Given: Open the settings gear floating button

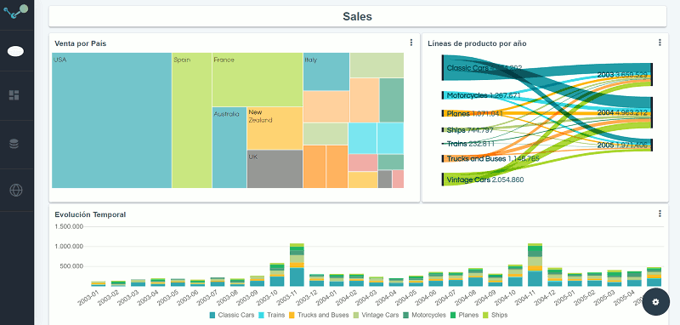Looking at the screenshot, I should (x=655, y=302).
